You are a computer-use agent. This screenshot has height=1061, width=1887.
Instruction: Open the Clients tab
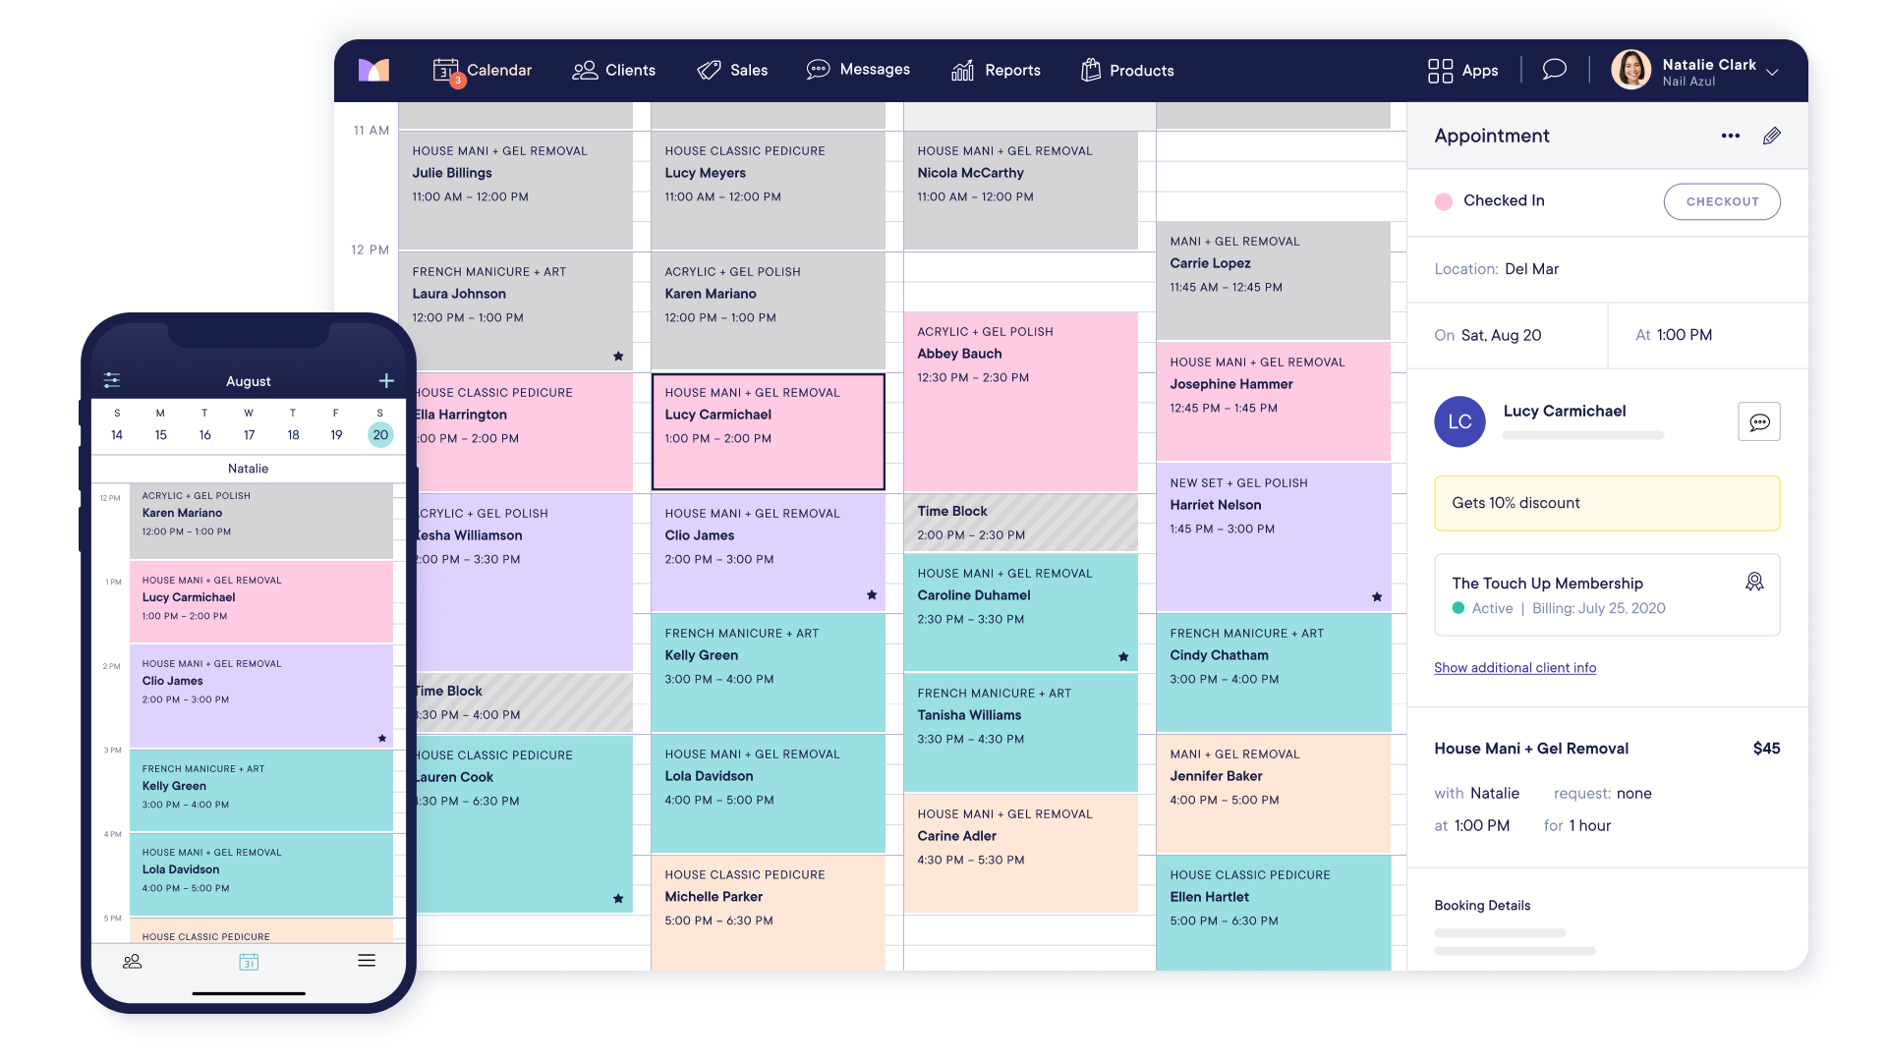(614, 70)
